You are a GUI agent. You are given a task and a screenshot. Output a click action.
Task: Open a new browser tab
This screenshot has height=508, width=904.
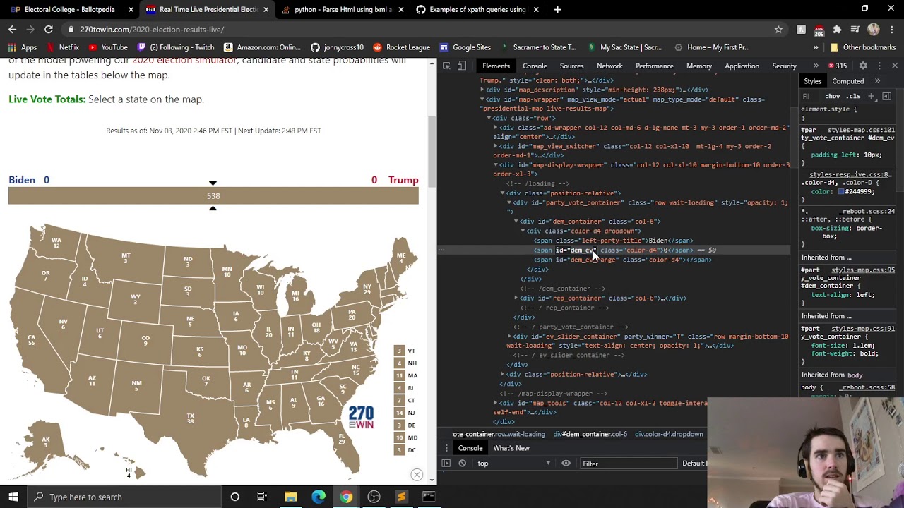click(557, 10)
